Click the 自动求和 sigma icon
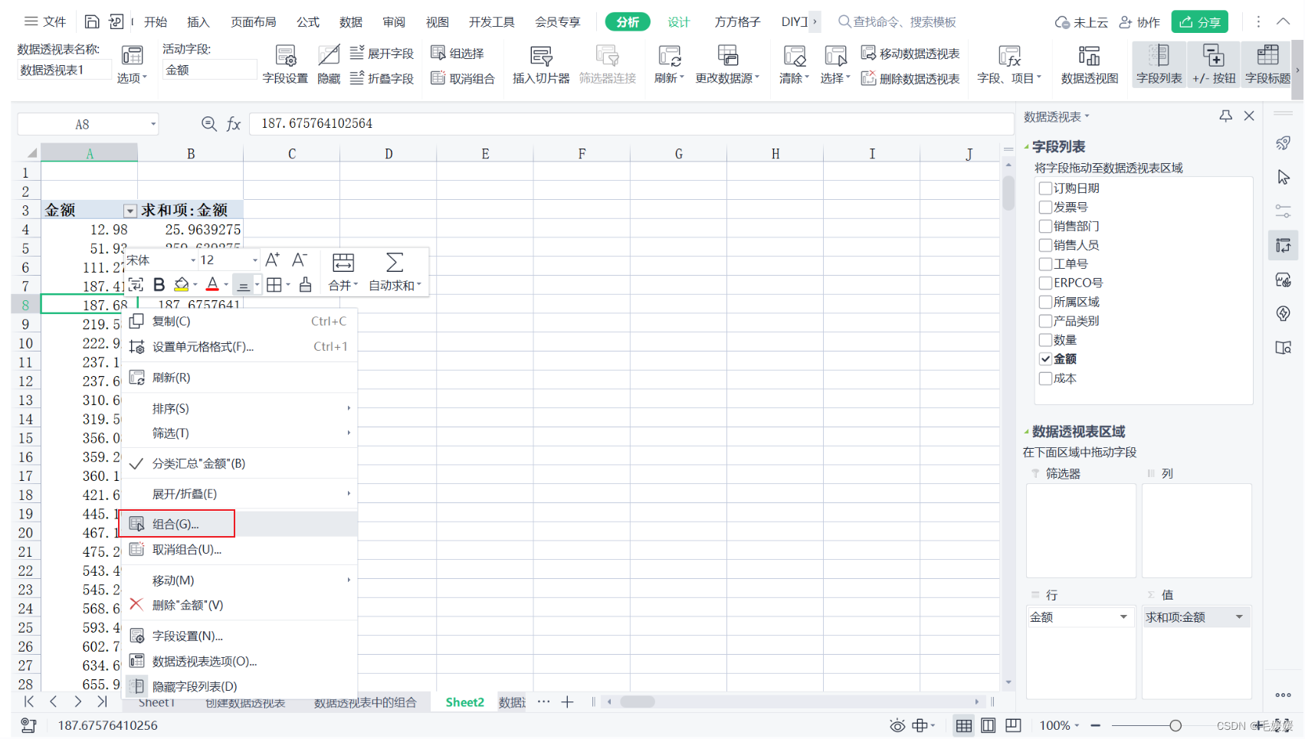The image size is (1305, 739). pyautogui.click(x=395, y=272)
